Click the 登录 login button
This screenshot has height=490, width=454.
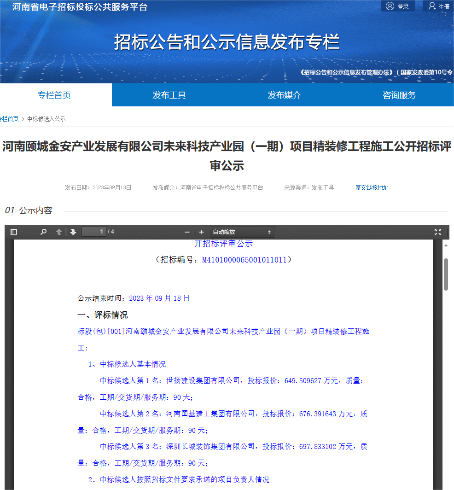point(399,6)
